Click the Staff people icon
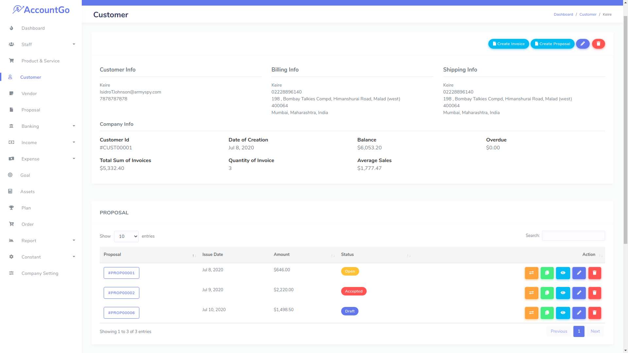This screenshot has height=353, width=628. pyautogui.click(x=11, y=44)
